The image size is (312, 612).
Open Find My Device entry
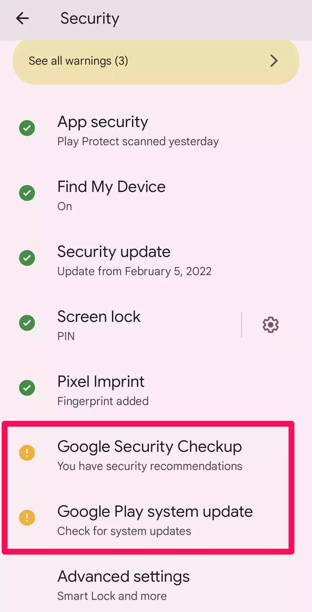tap(156, 196)
